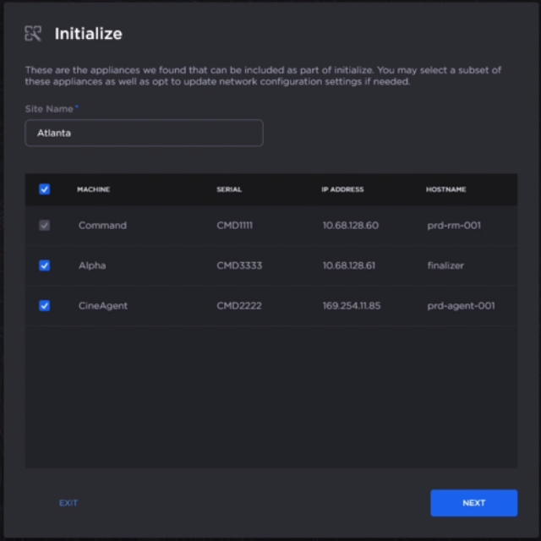Click the HOSTNAME column header

[x=445, y=189]
